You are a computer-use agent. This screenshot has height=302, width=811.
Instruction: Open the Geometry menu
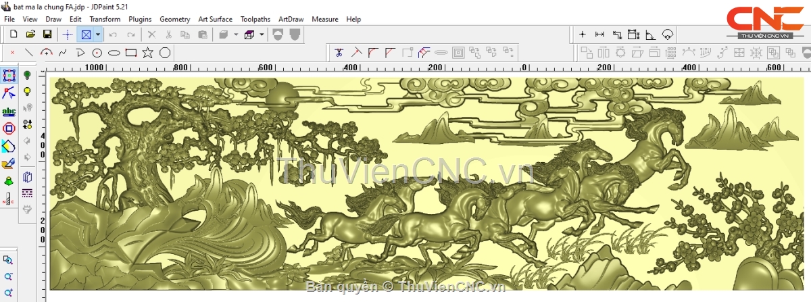[x=175, y=20]
